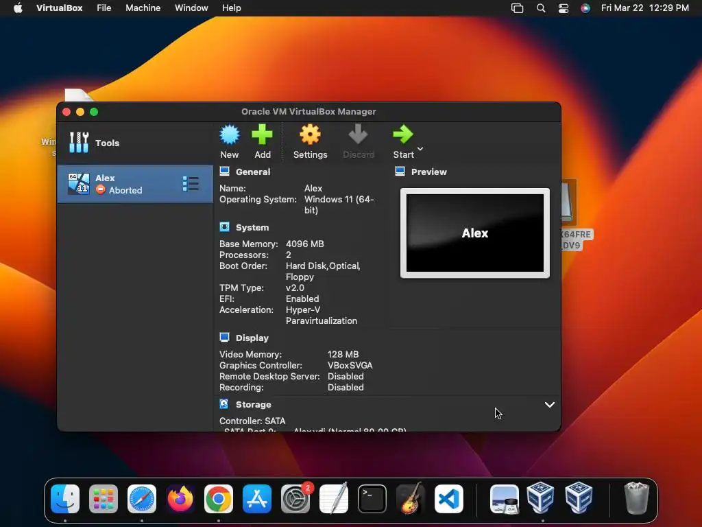This screenshot has height=527, width=702.
Task: Click the System chip icon
Action: click(224, 226)
